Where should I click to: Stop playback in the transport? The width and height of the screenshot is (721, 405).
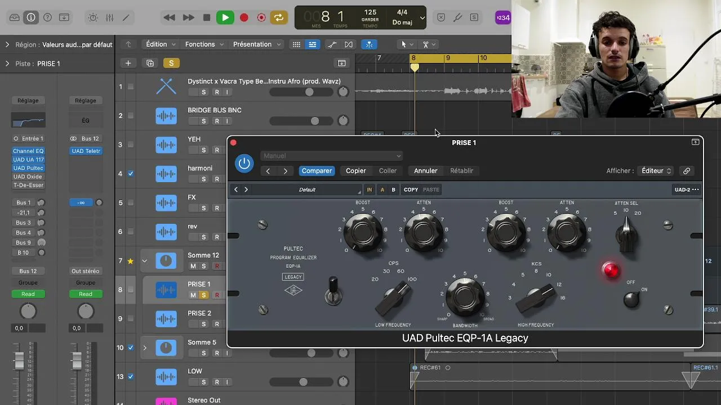coord(207,17)
